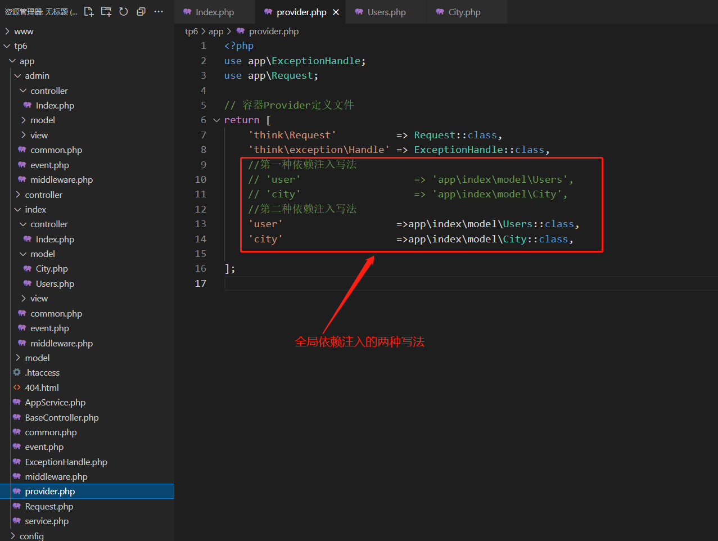Open Users.php in the file tree

55,283
